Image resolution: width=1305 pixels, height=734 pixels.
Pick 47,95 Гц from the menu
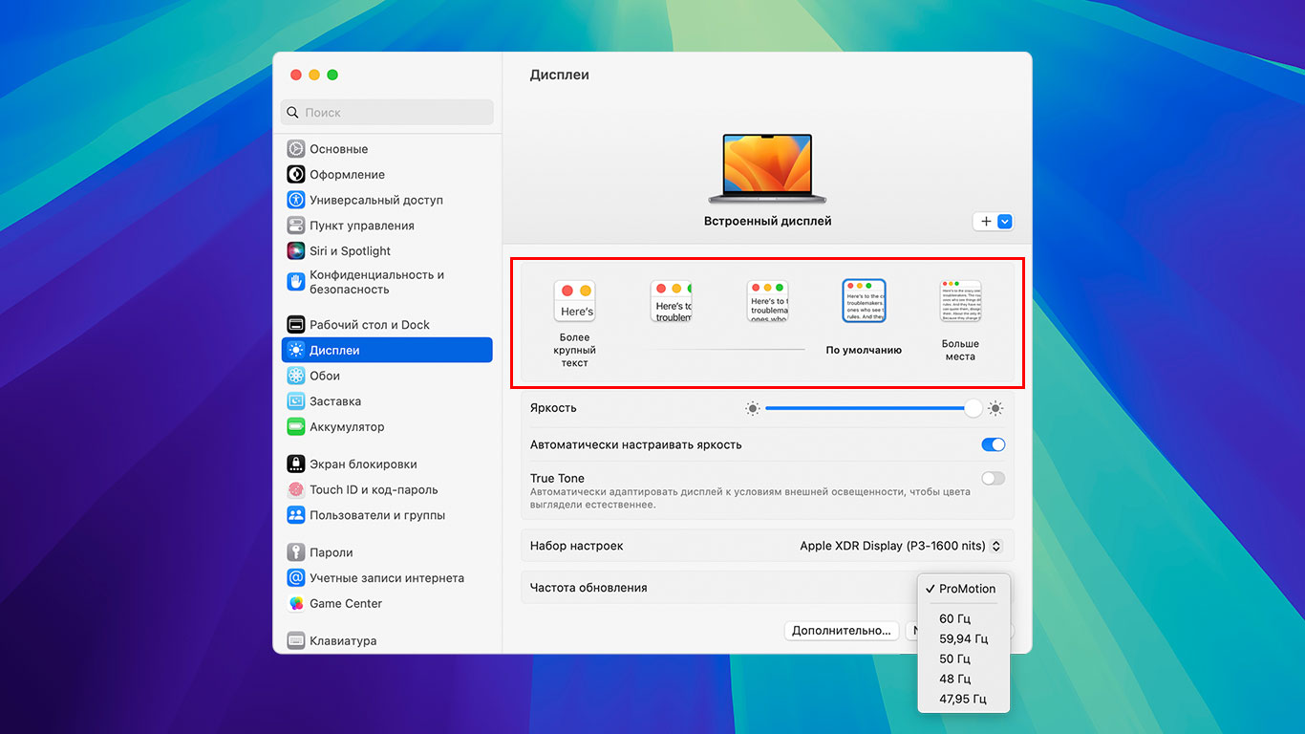pos(962,700)
